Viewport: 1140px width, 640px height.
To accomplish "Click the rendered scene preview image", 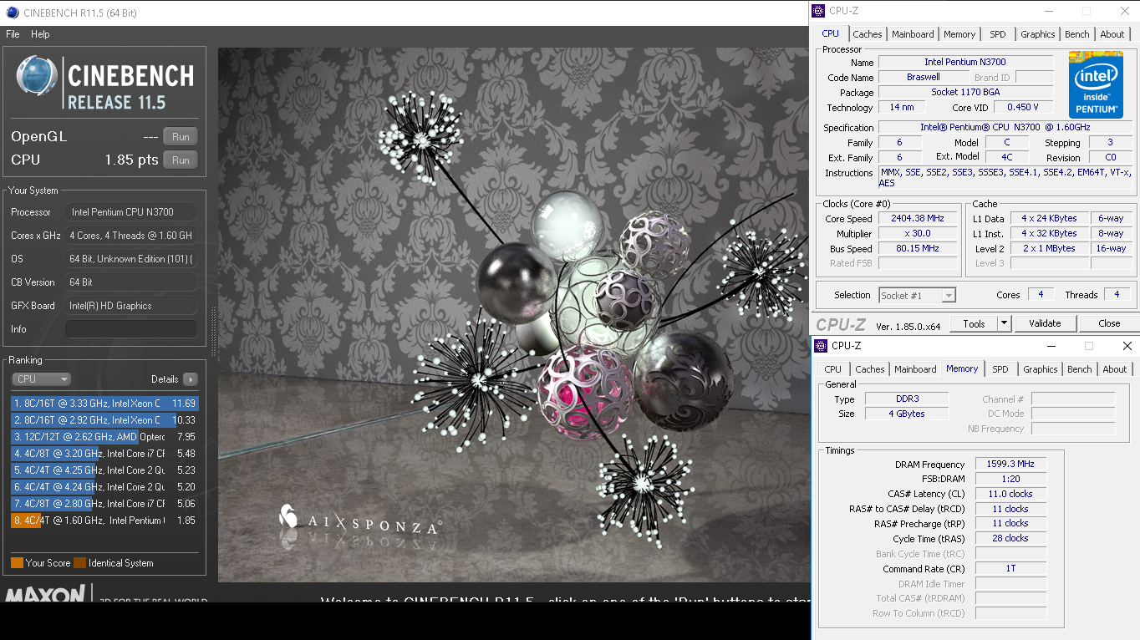I will tap(514, 315).
